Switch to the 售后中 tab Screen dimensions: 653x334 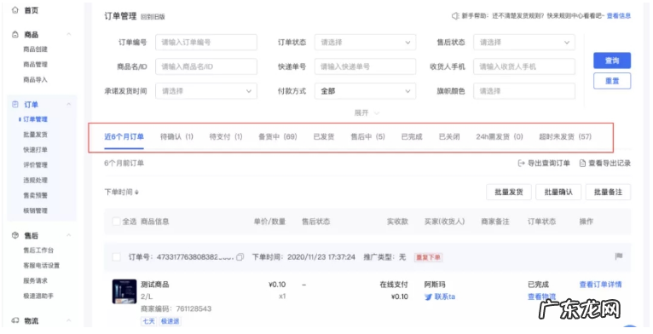click(367, 136)
